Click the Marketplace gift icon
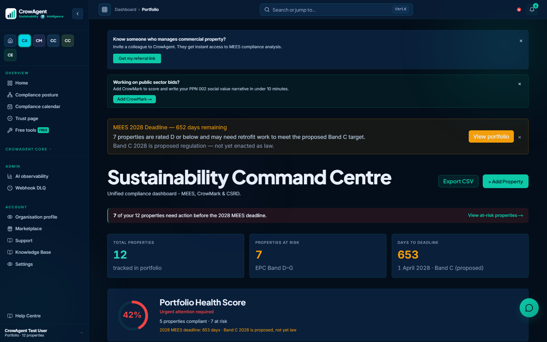547x342 pixels. [10, 229]
